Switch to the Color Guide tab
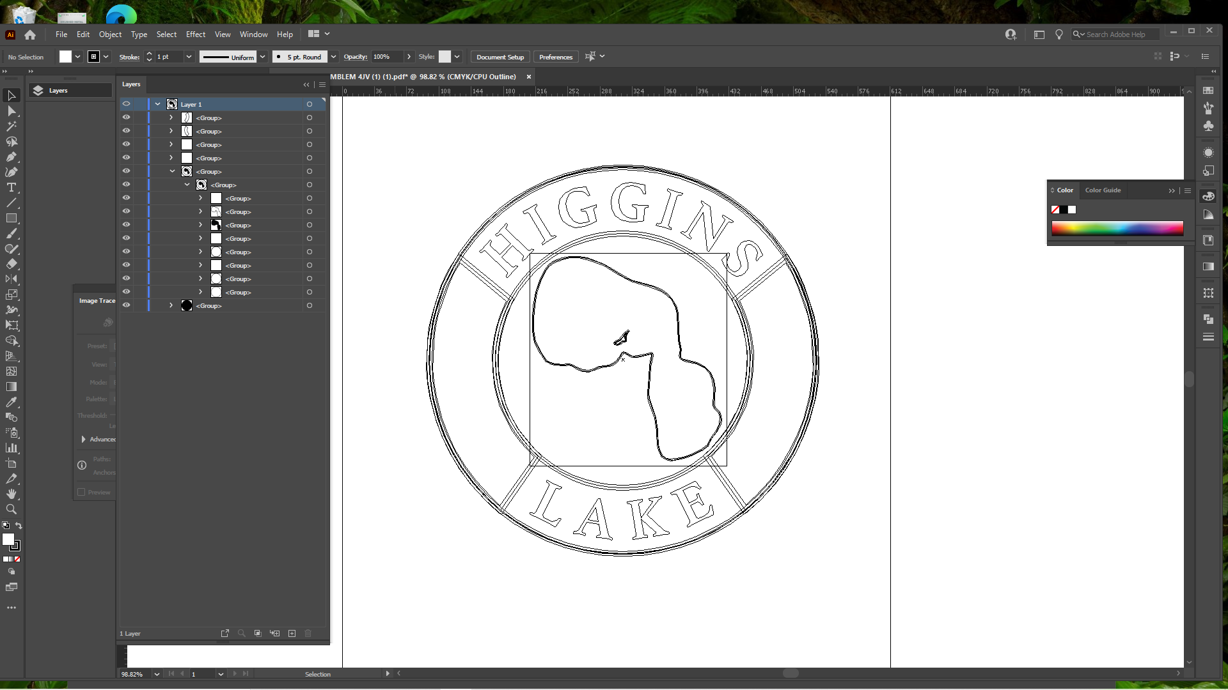1228x690 pixels. [1103, 190]
